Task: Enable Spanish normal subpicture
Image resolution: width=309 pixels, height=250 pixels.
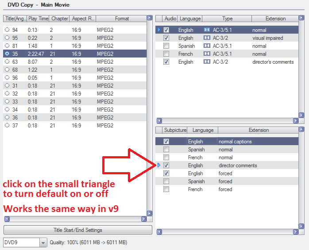Action: click(x=166, y=149)
